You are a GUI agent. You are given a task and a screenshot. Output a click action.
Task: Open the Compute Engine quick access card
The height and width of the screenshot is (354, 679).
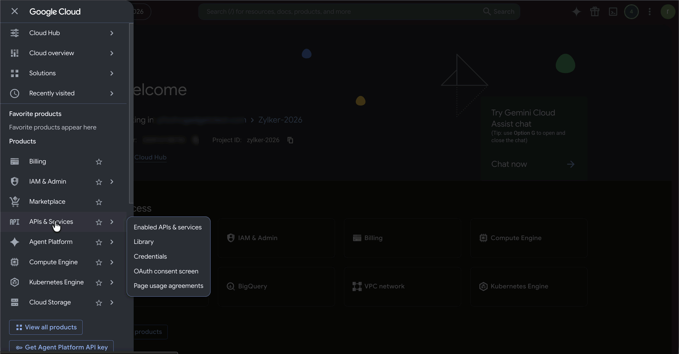tap(529, 238)
